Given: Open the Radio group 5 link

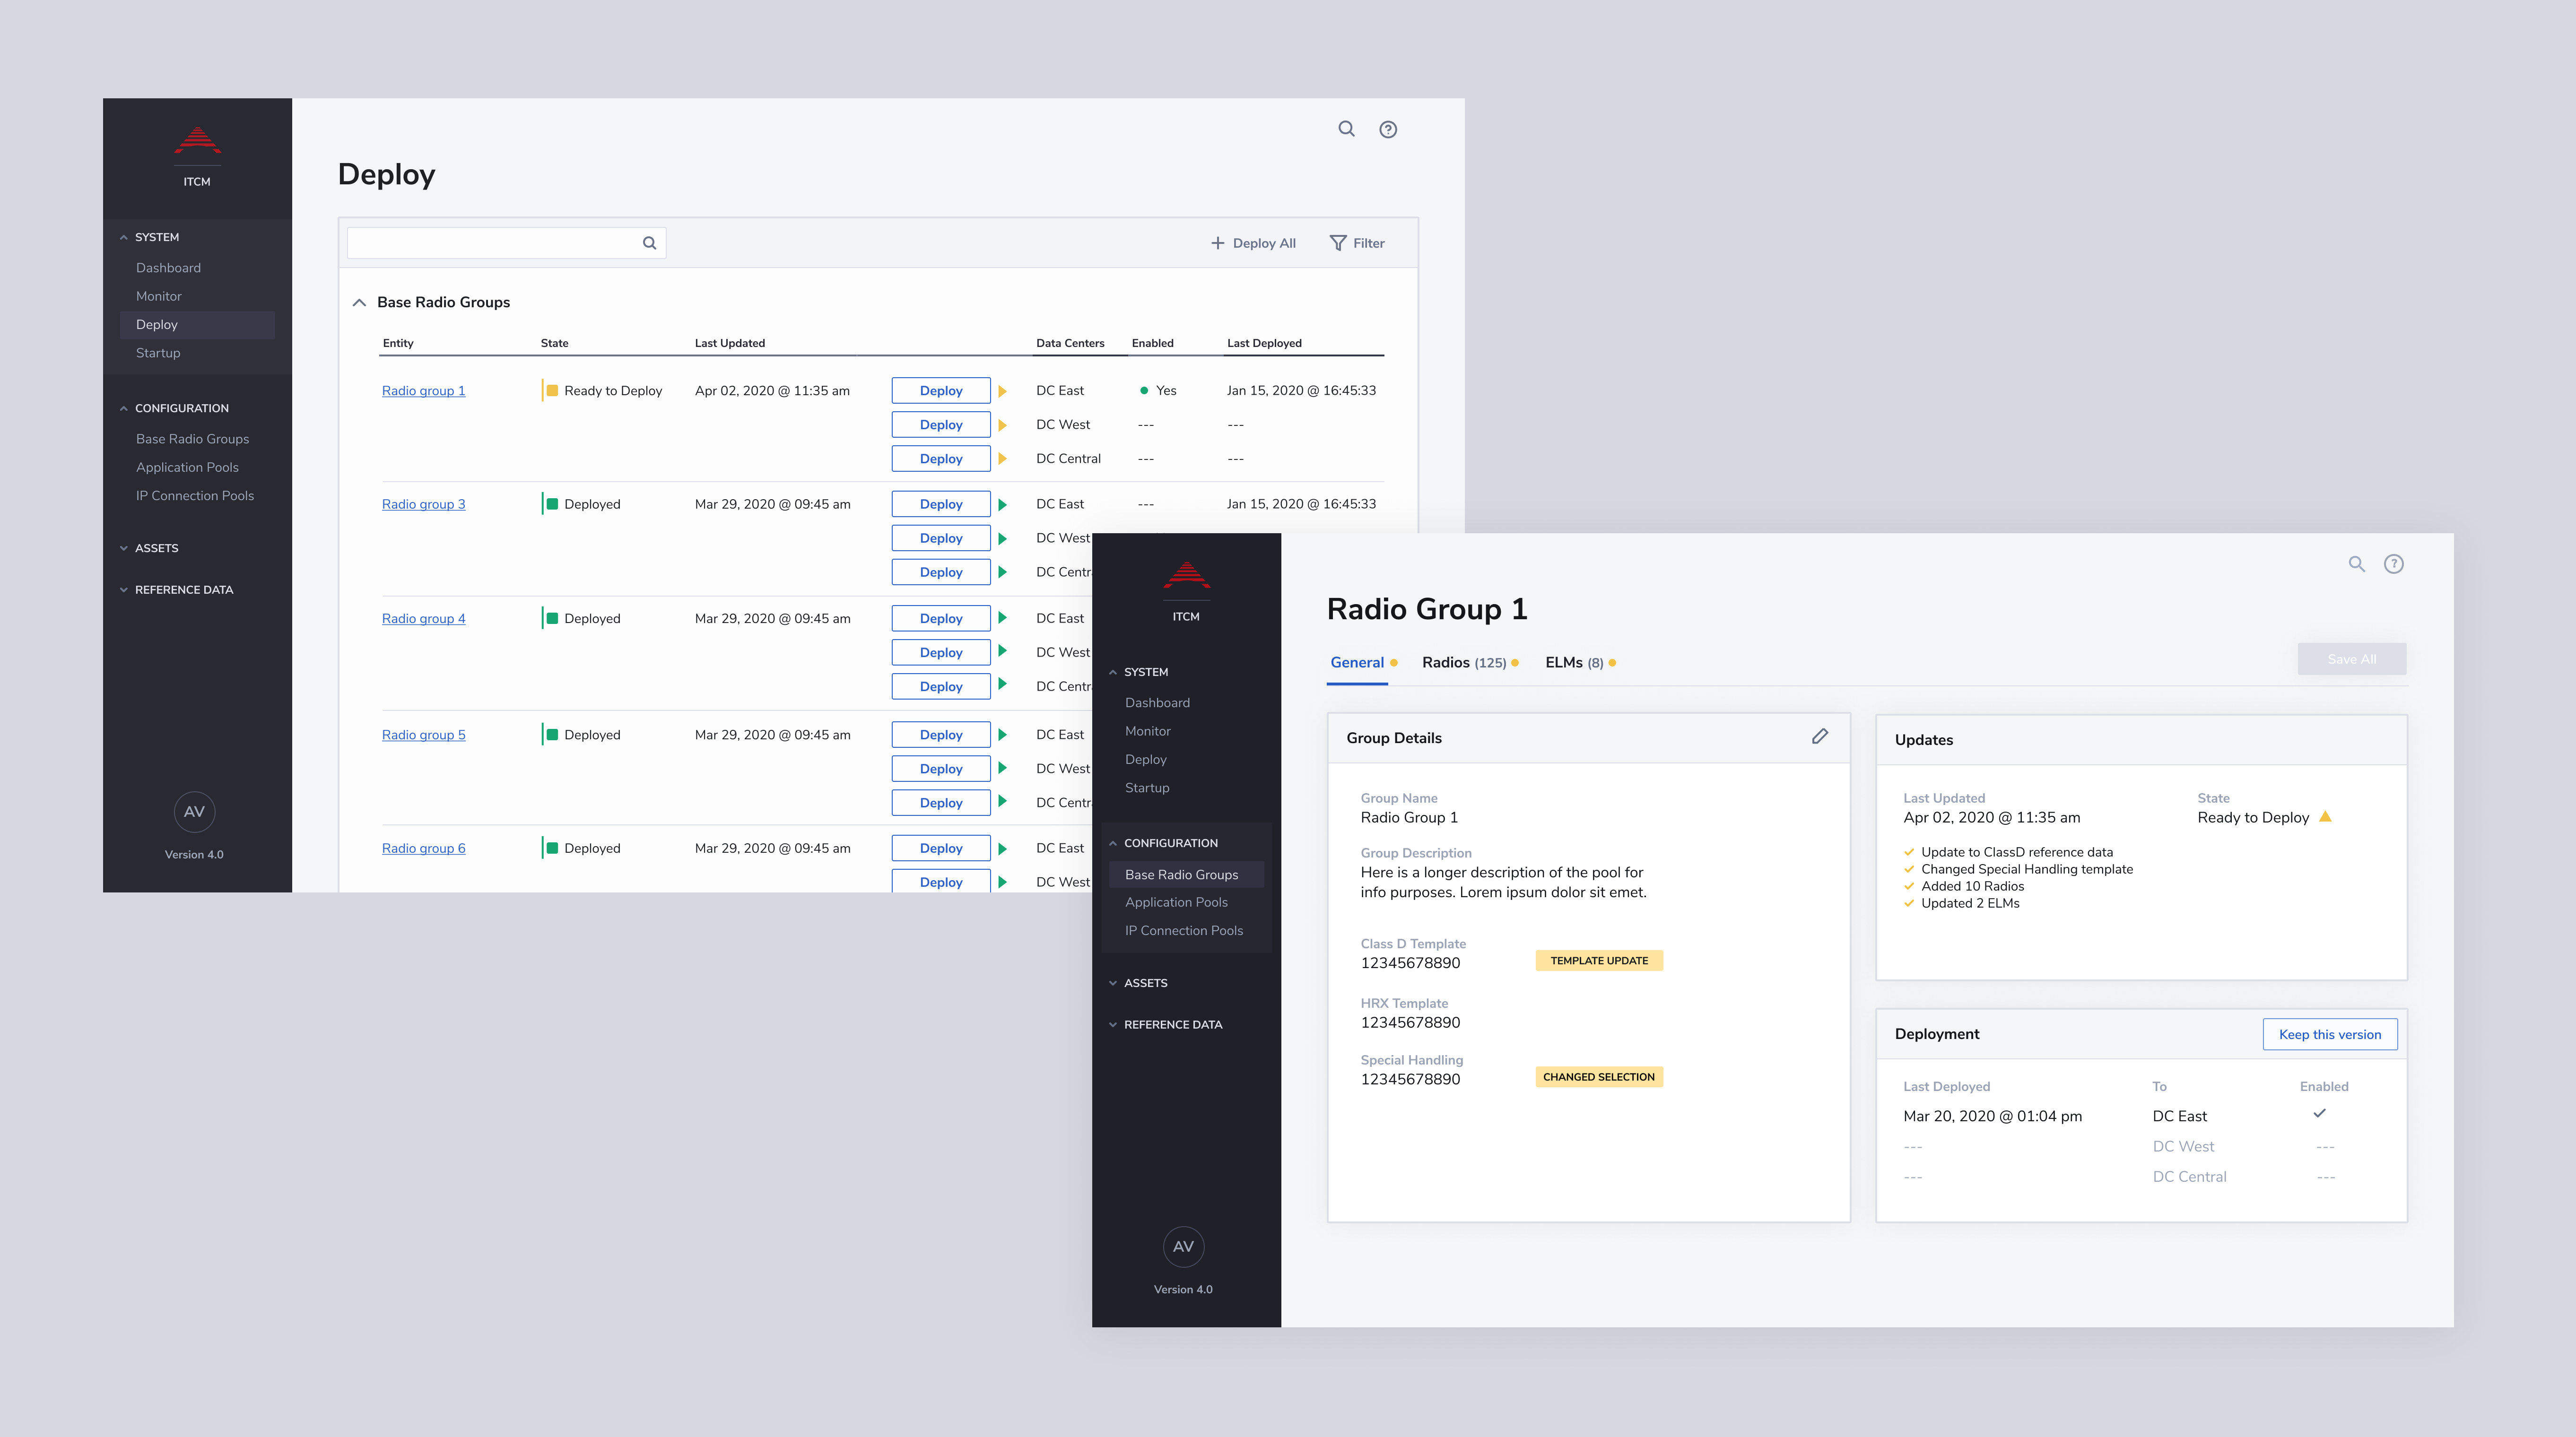Looking at the screenshot, I should pos(423,735).
